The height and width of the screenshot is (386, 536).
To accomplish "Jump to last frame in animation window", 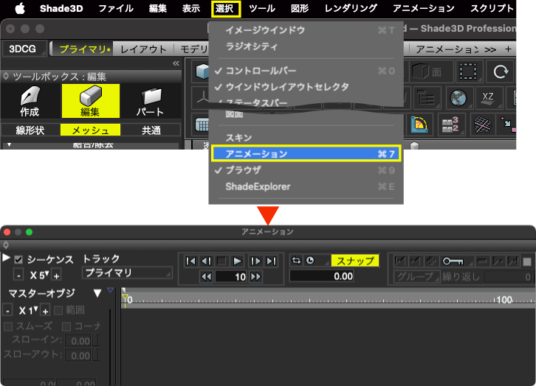I will click(272, 262).
